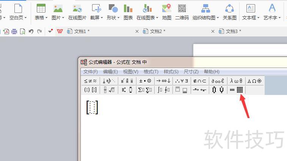287x161 pixels.
Task: Open miscellaneous symbols palette ∂∞ℓ
Action: 218,81
